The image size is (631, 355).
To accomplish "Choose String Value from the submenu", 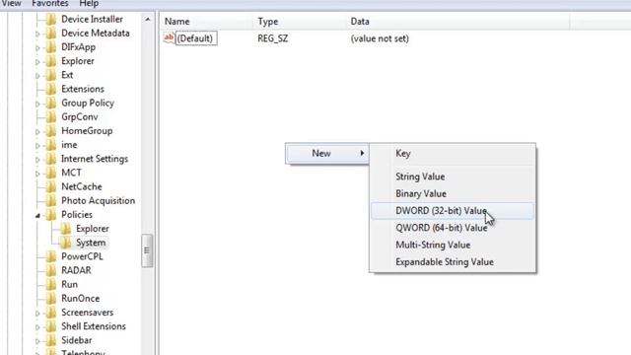I will pos(453,177).
